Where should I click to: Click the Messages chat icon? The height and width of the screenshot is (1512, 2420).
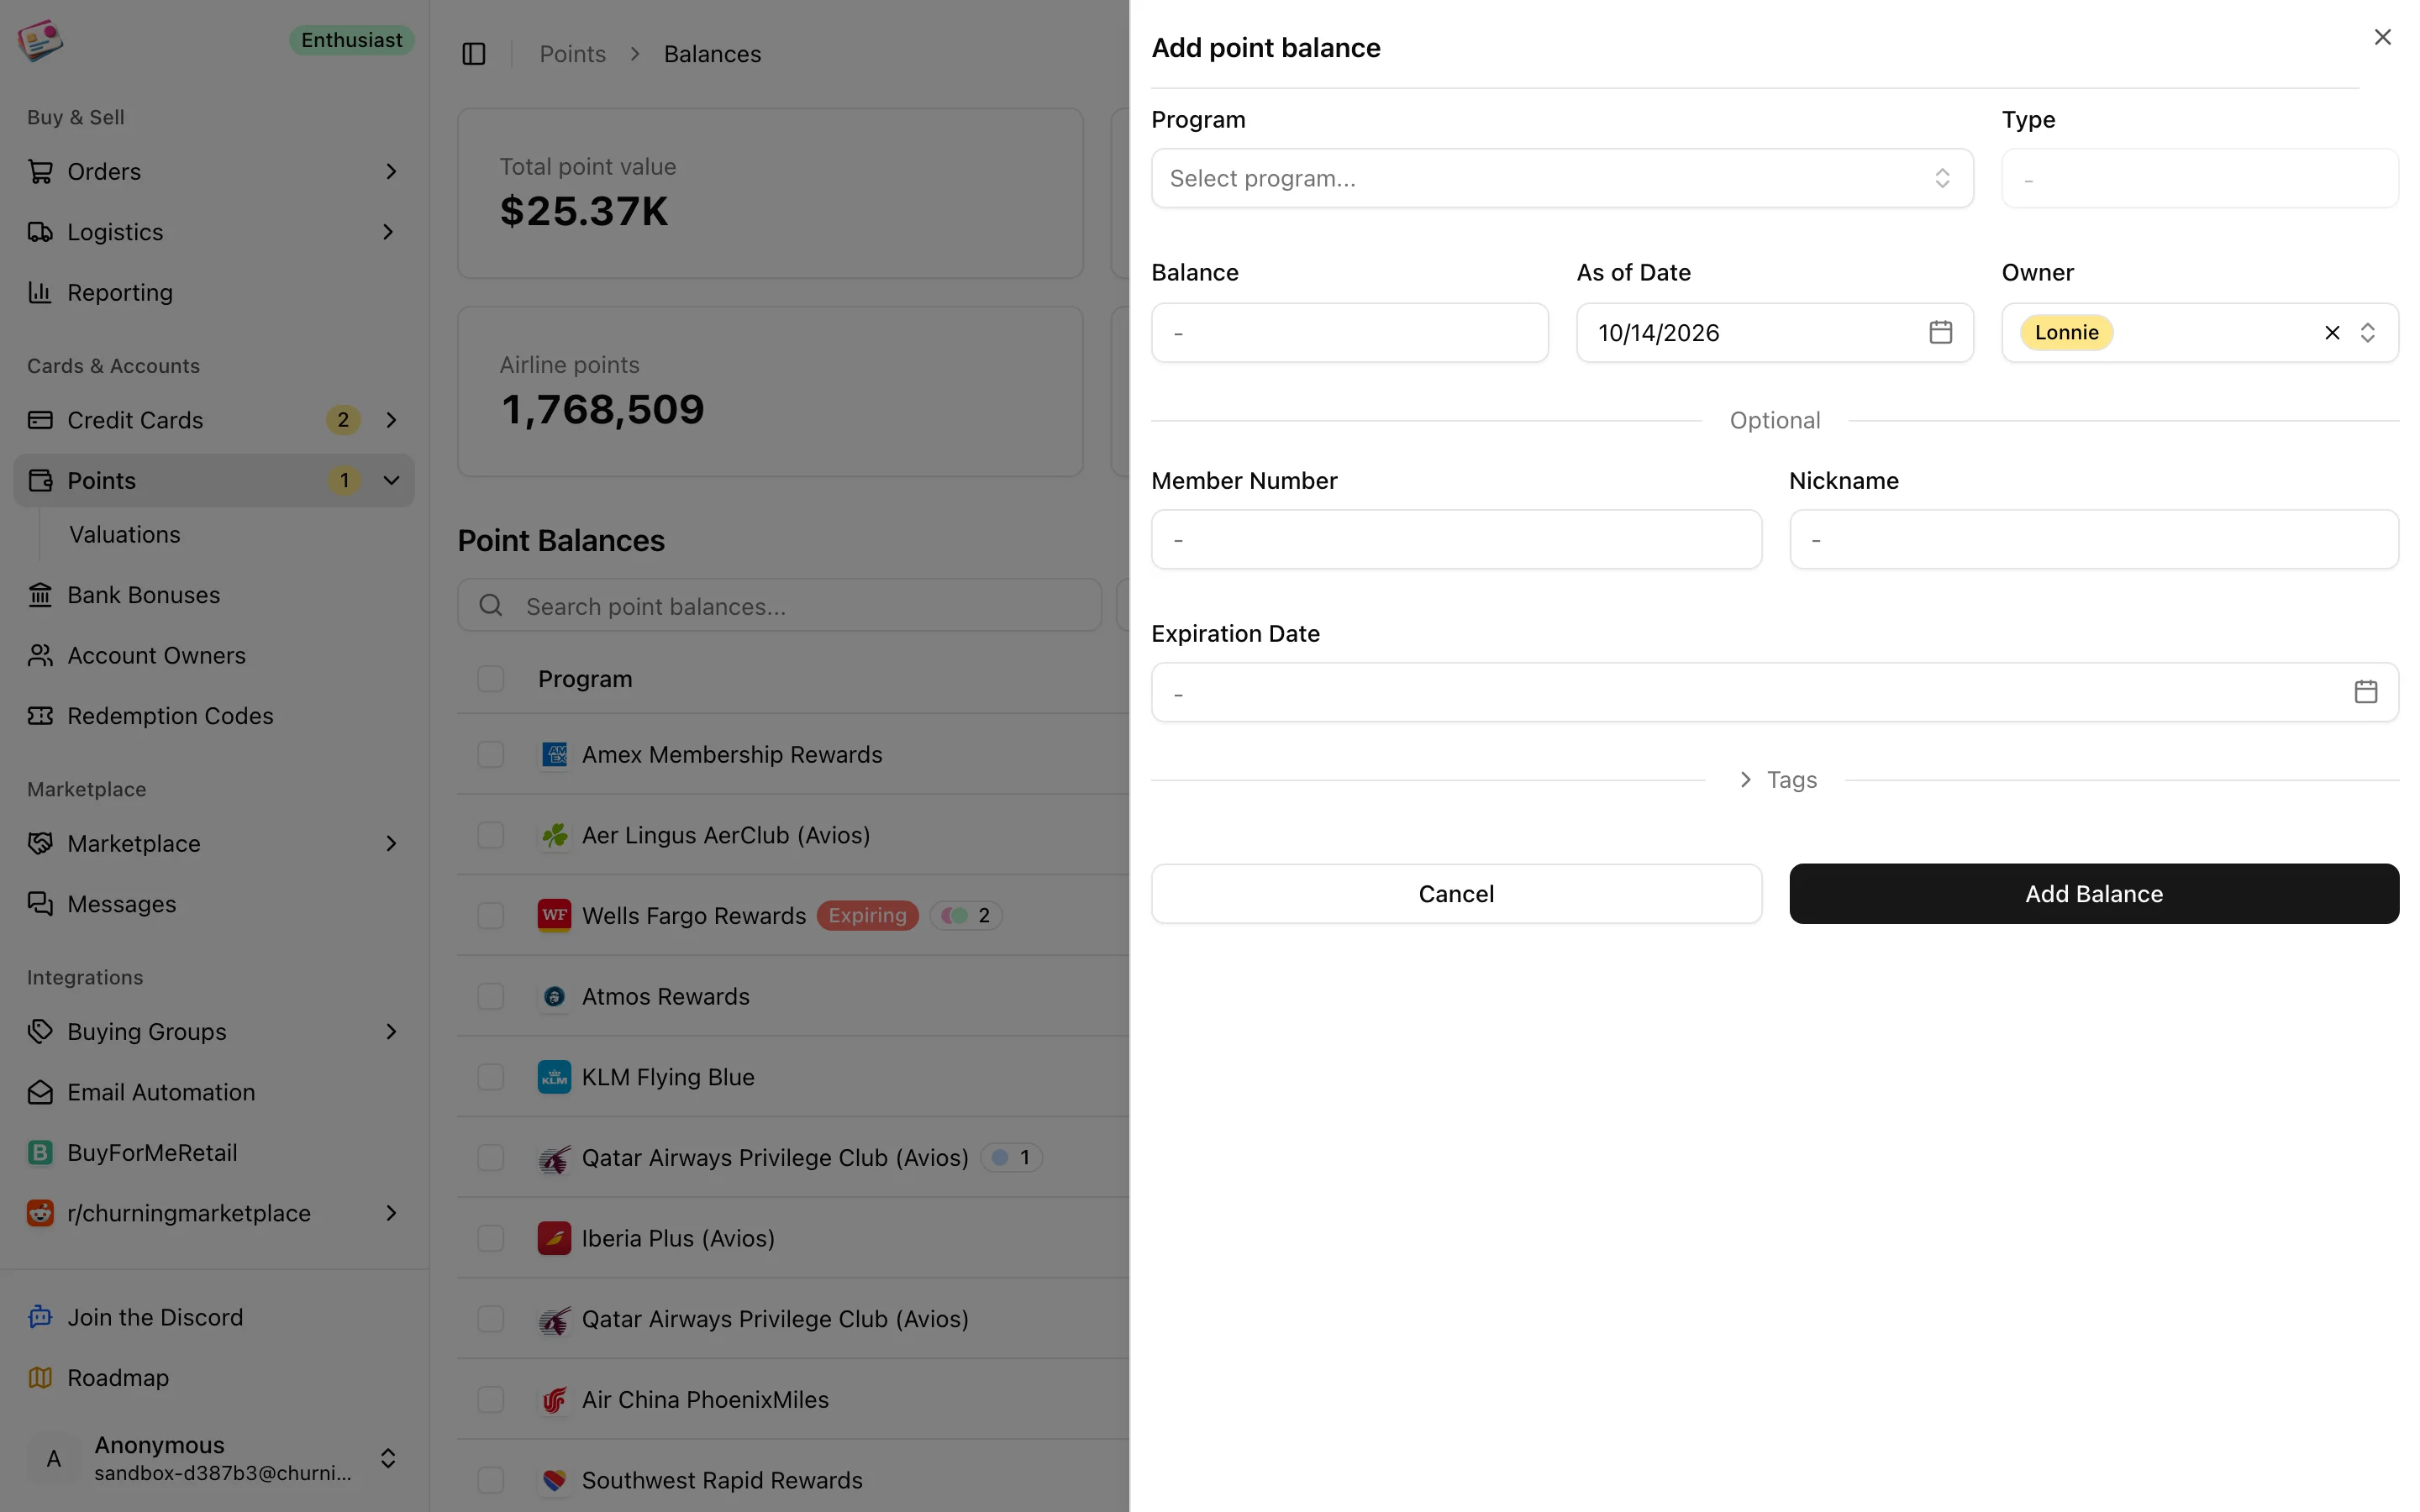[40, 904]
